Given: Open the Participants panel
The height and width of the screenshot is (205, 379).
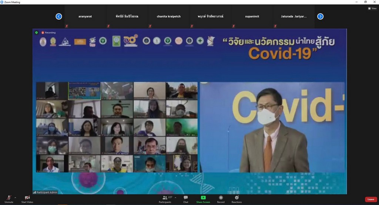Looking at the screenshot, I should tap(165, 199).
